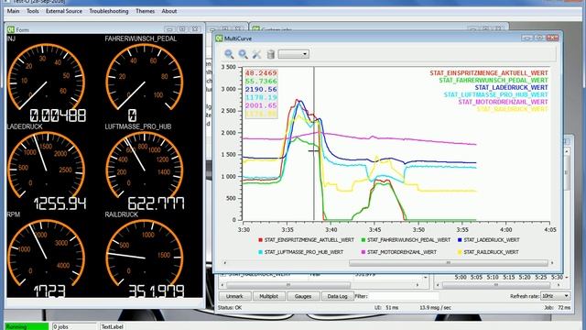Viewport: 586px width, 330px height.
Task: Click the magenta STAT_MOTORDREHZAHL_WERT legend swatch
Action: coord(364,252)
